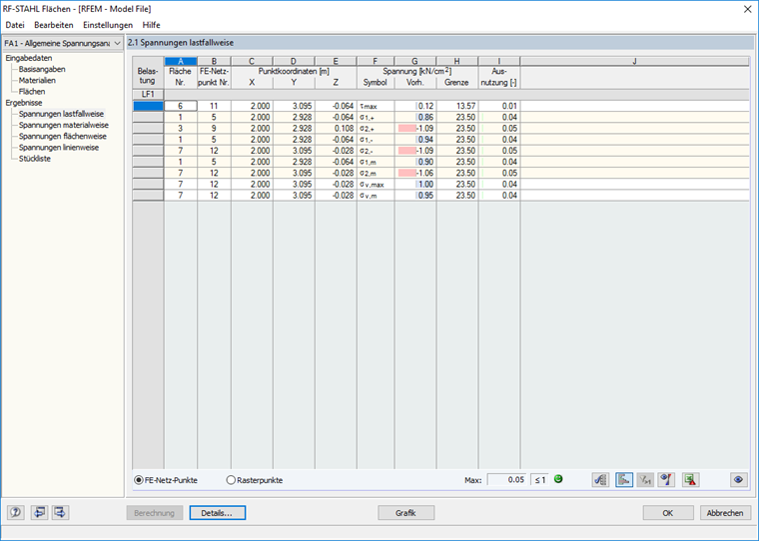Select the Rasterpunkte radio button
Screen dimensions: 759x541
click(231, 480)
